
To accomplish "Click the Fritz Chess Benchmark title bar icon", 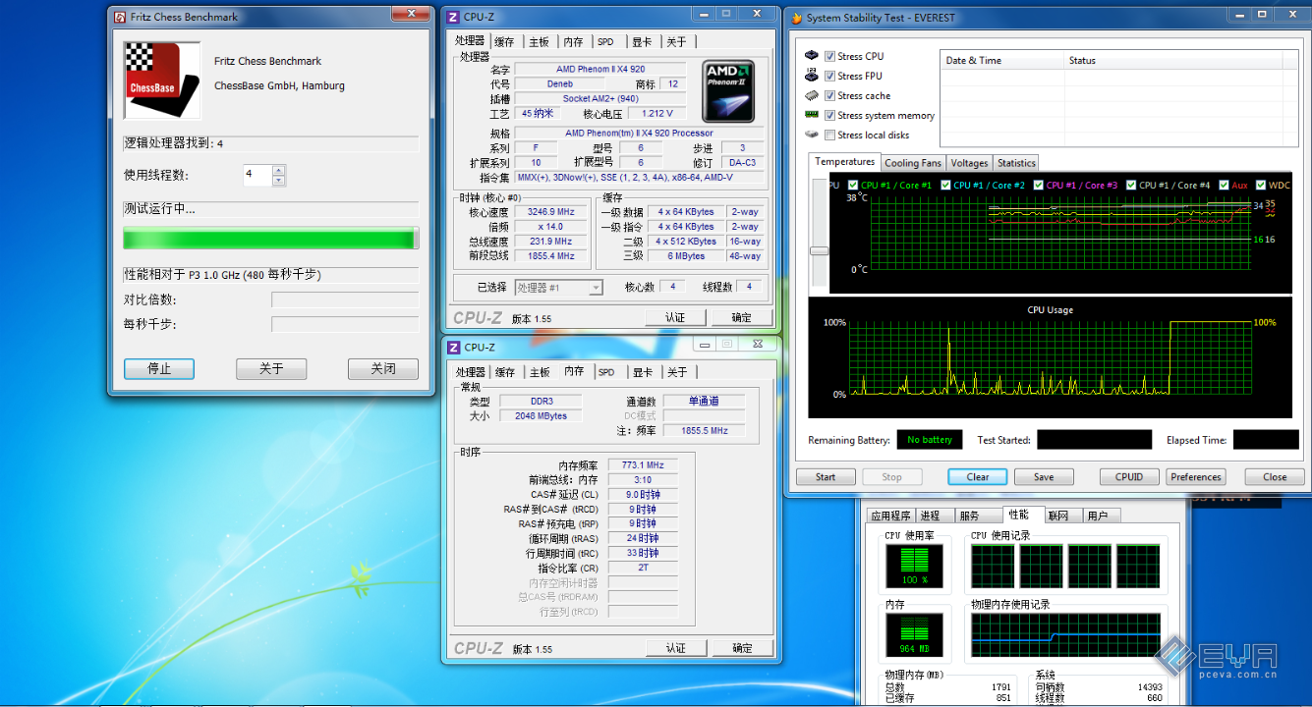I will [119, 17].
